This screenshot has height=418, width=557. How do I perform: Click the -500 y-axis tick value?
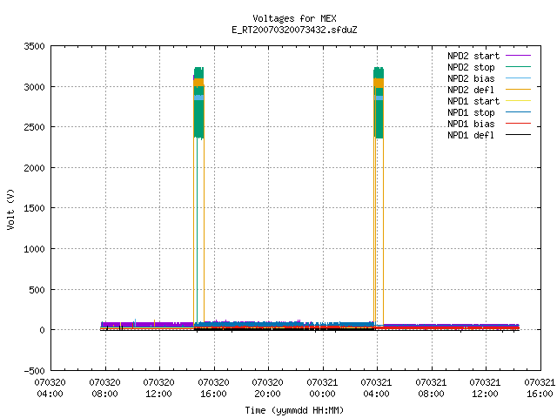(x=34, y=371)
